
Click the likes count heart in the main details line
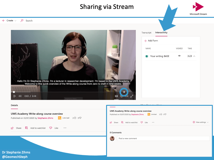pos(80,118)
